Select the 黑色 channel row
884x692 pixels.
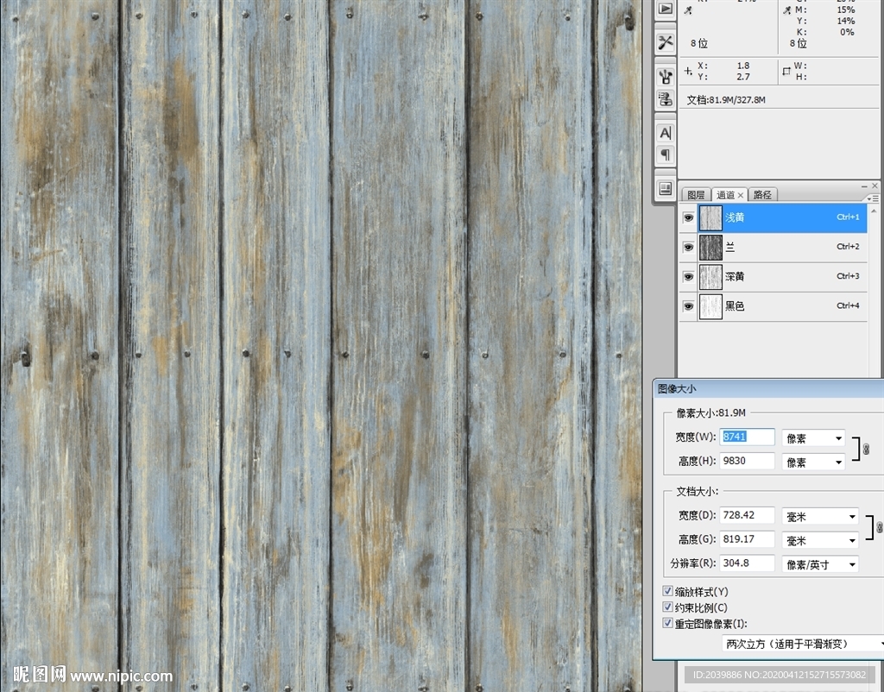coord(773,306)
